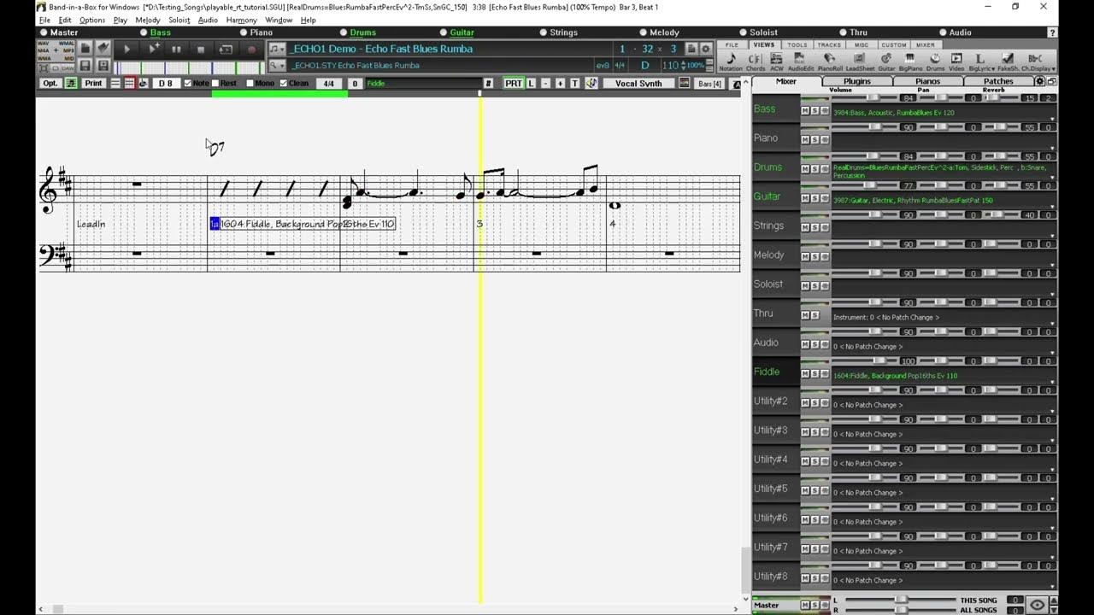The width and height of the screenshot is (1094, 615).
Task: Switch to the Patches mixer tab
Action: click(x=998, y=81)
